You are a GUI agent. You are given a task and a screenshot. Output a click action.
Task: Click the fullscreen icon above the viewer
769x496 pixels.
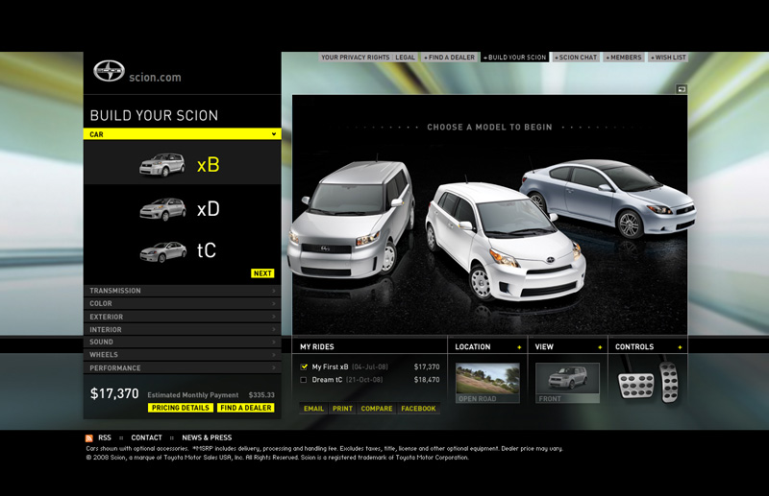pyautogui.click(x=682, y=88)
